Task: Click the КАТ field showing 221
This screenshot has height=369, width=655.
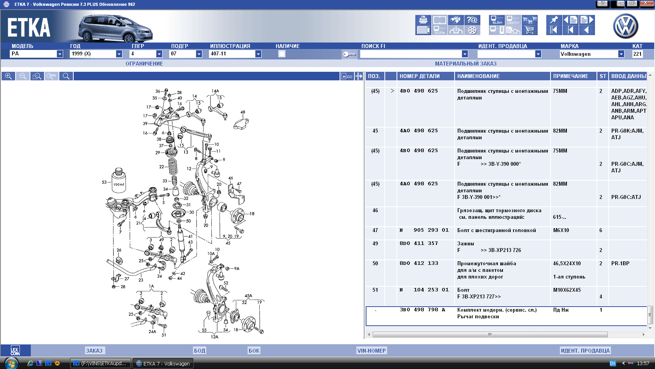Action: (x=637, y=54)
